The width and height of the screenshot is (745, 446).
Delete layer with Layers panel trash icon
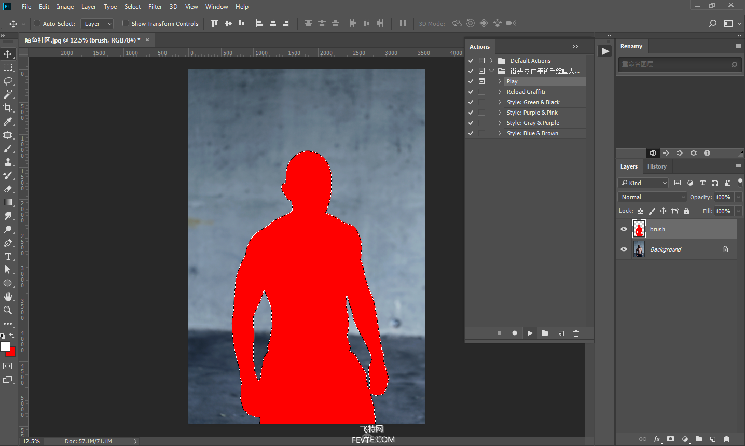click(x=726, y=439)
